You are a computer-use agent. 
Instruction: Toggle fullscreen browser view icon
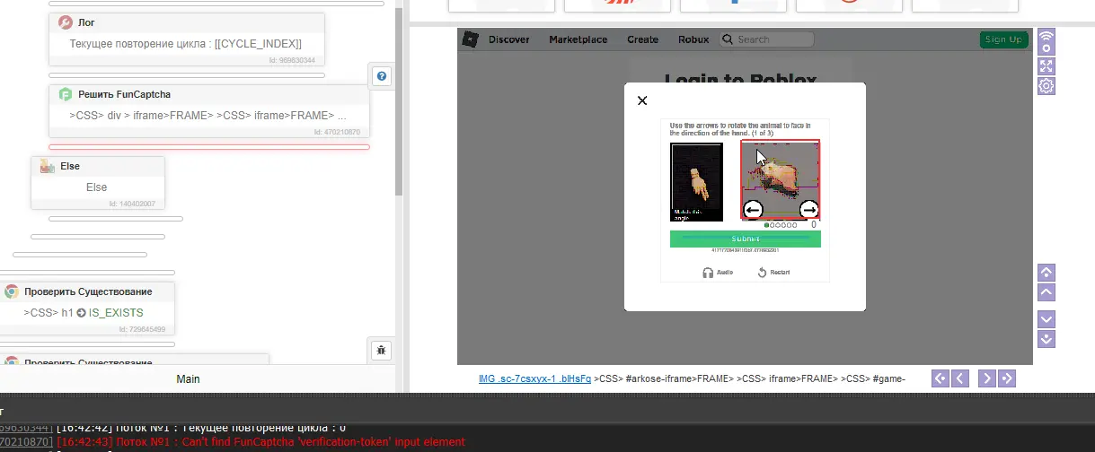coord(1046,66)
